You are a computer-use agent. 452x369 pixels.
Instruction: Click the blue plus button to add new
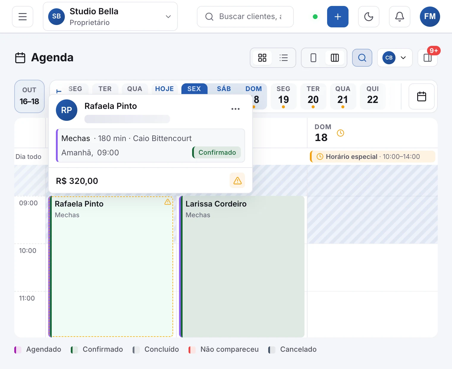coord(338,17)
